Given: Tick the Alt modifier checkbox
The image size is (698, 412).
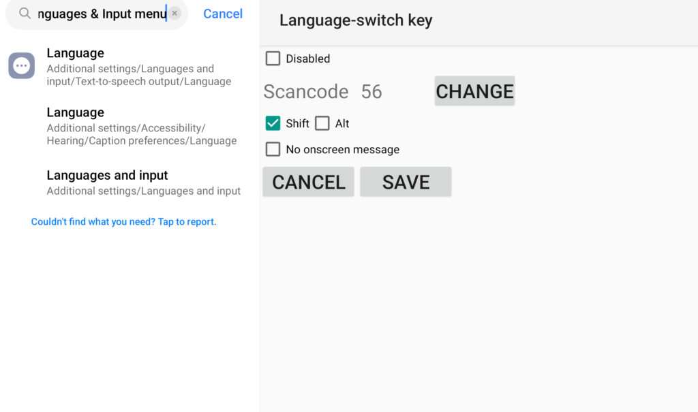Looking at the screenshot, I should click(x=322, y=123).
